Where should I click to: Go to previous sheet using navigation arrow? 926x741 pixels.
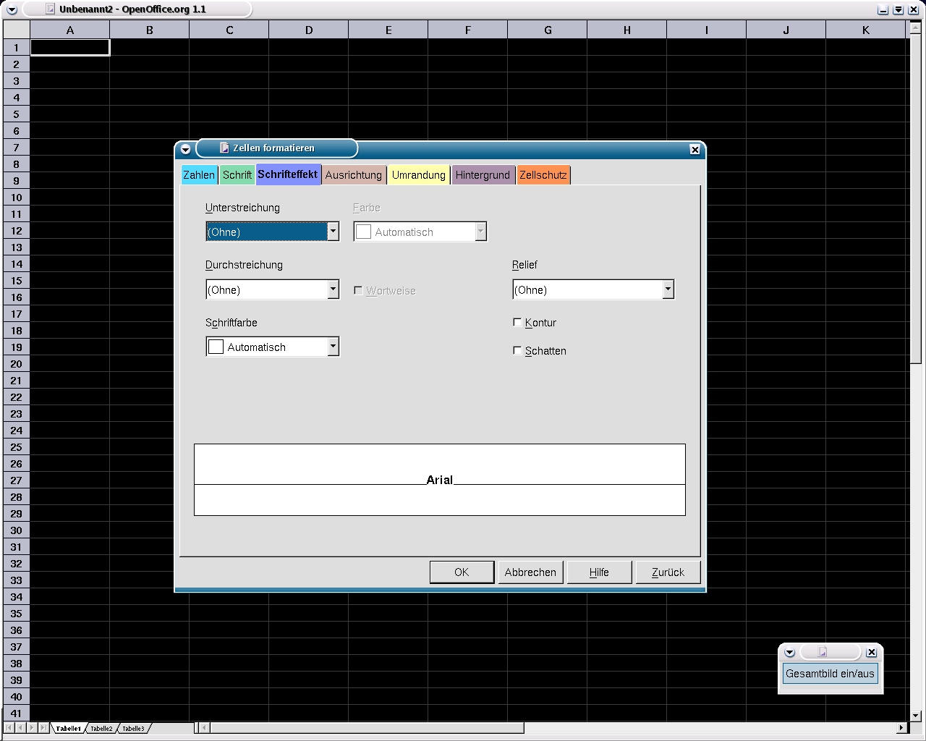(x=20, y=727)
